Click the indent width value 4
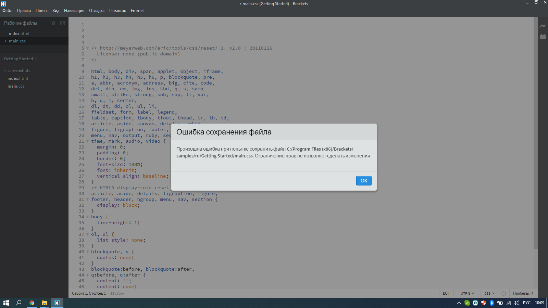This screenshot has width=548, height=308. pos(532,293)
